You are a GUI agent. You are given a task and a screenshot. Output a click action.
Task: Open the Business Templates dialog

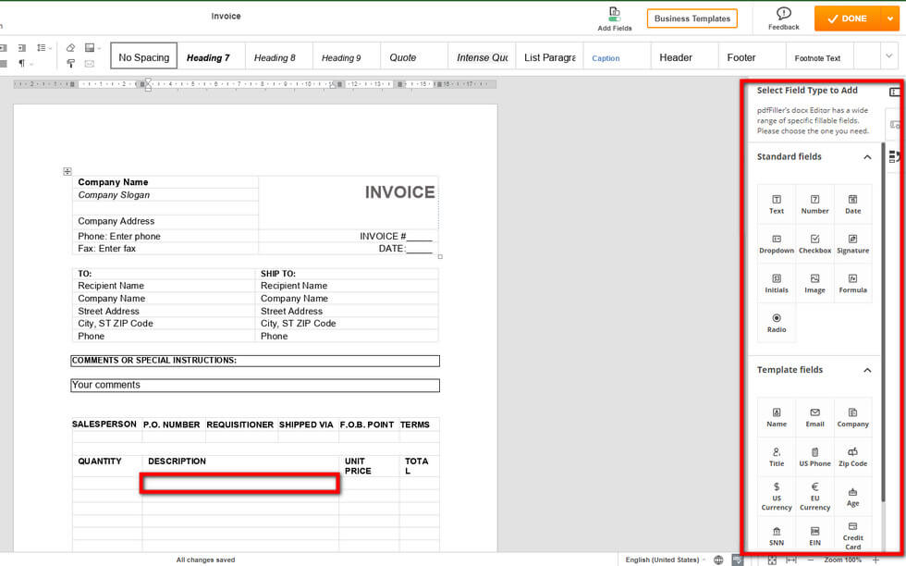(692, 18)
